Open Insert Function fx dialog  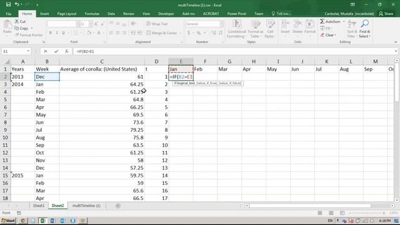coord(67,51)
